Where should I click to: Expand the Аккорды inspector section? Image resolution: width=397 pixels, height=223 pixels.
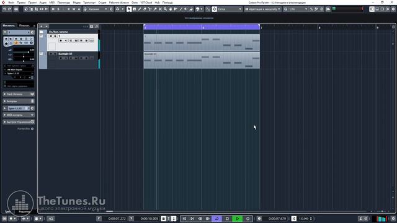[x=19, y=101]
